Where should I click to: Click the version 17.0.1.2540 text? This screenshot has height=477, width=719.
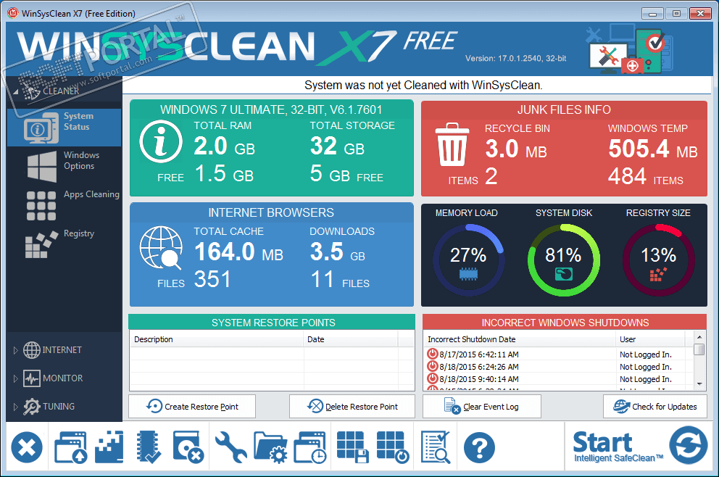click(x=516, y=58)
